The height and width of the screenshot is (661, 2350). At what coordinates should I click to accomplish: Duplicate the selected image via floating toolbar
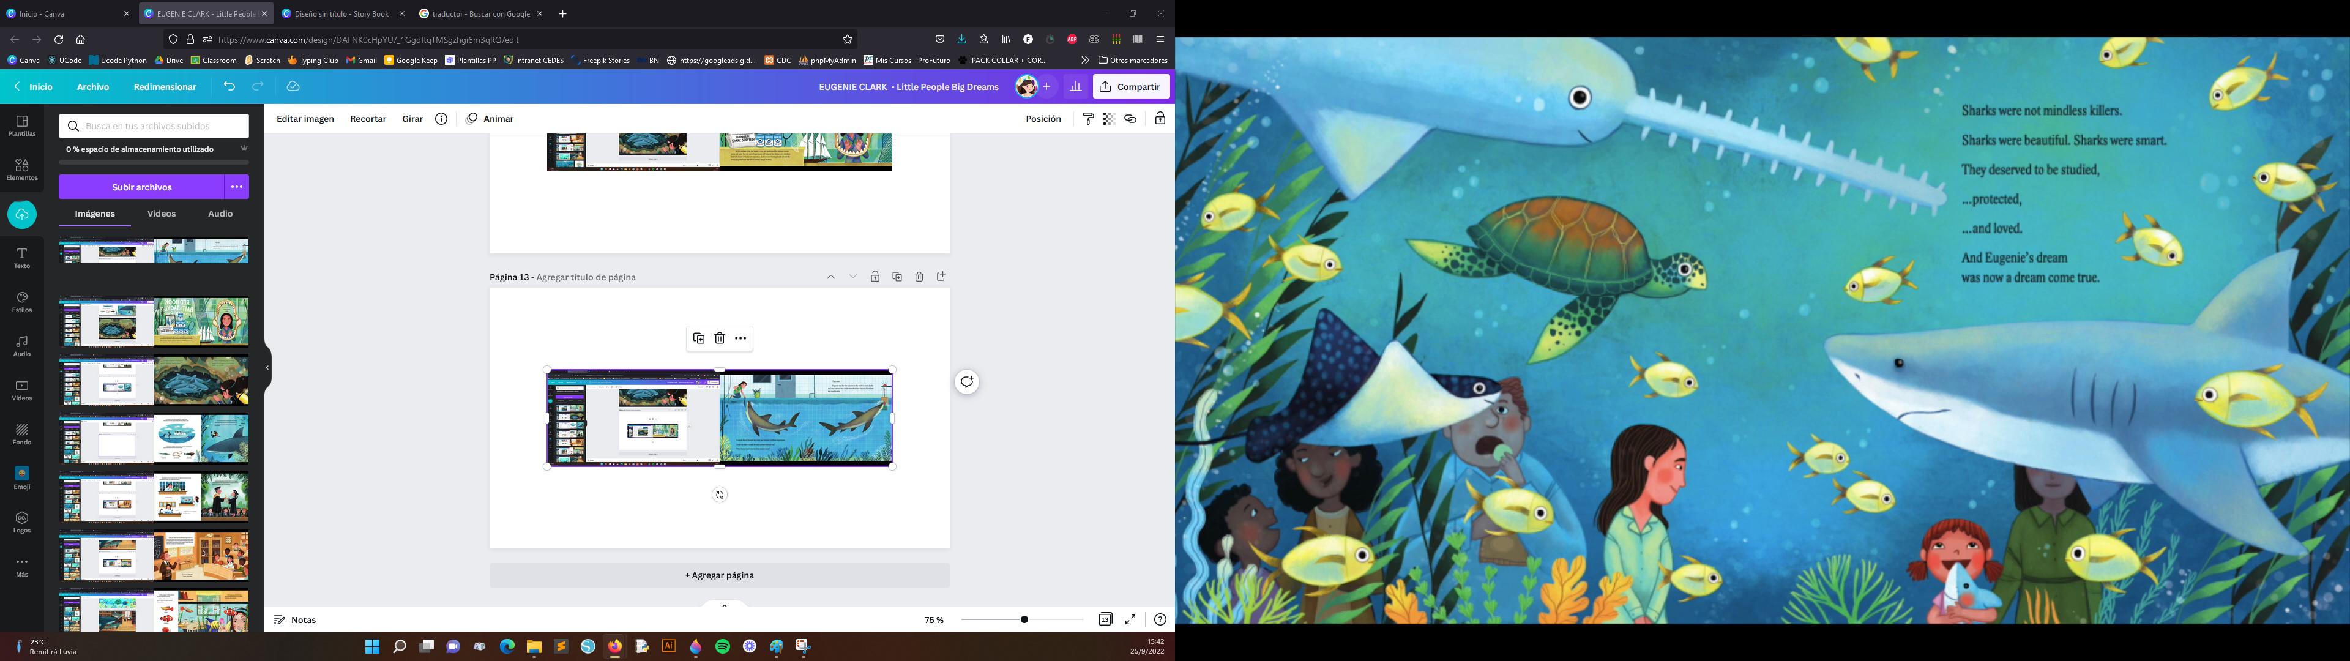click(699, 338)
